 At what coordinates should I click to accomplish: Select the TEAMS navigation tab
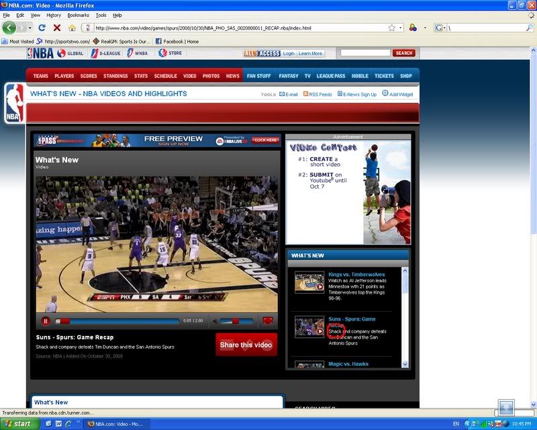[41, 76]
